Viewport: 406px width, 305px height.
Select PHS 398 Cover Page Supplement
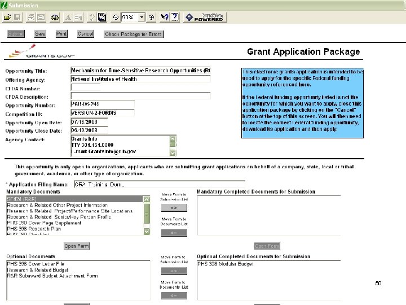pyautogui.click(x=44, y=223)
